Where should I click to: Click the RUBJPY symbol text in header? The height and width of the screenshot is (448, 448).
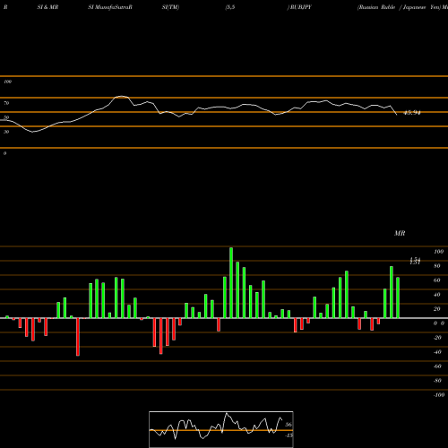click(300, 7)
